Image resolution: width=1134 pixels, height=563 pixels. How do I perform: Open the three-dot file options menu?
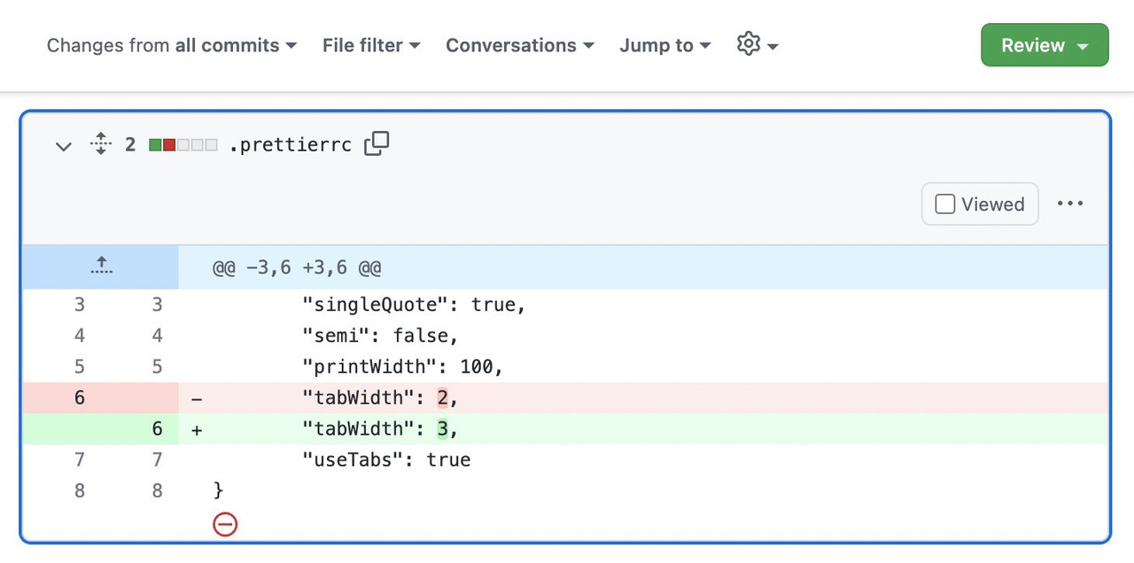1070,204
